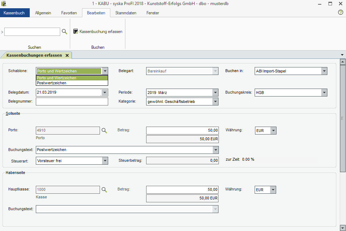
Task: Open the Belegdatum date picker arrow
Action: click(105, 93)
